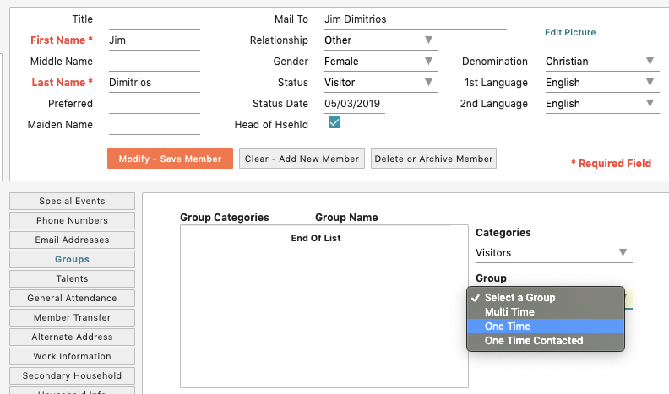Click the Preferred name input field
Viewport: 669px width, 394px height.
[155, 104]
